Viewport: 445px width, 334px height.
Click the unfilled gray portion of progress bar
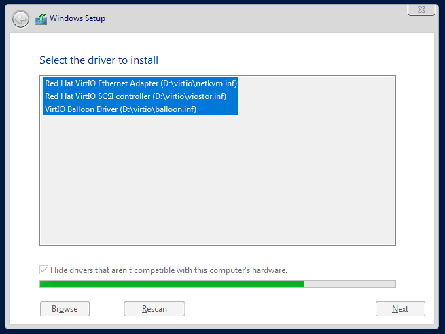(350, 284)
